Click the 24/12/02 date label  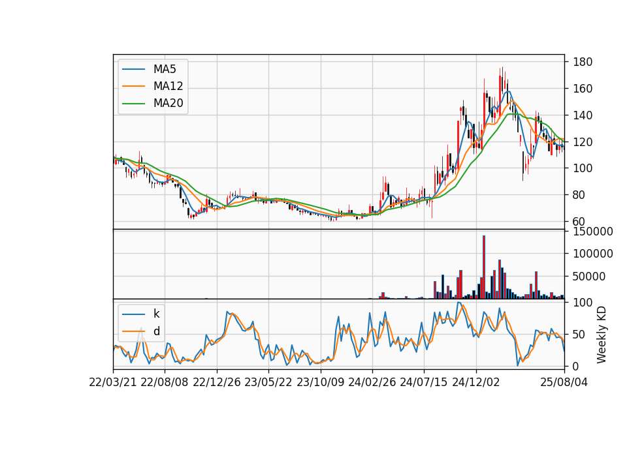(x=476, y=382)
